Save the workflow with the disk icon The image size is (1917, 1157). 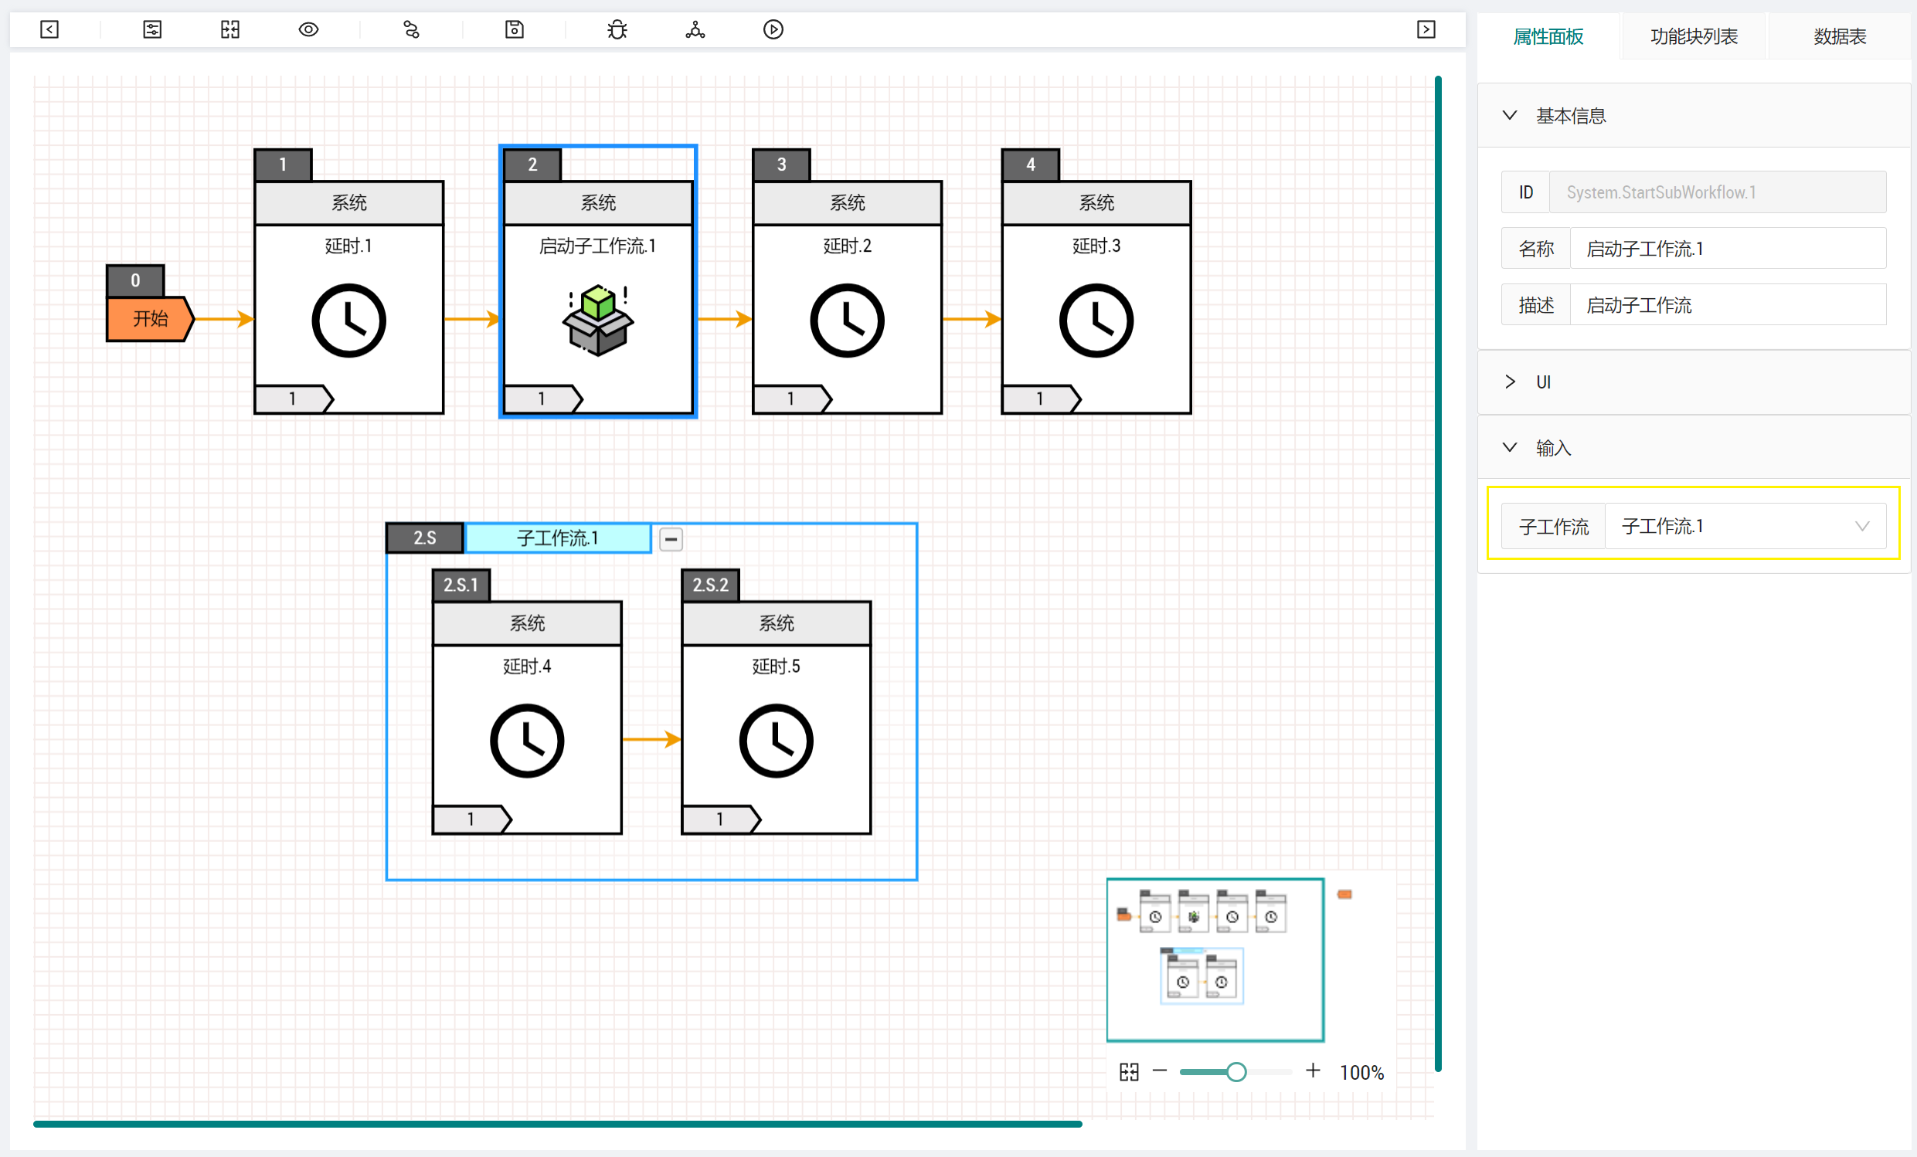(515, 29)
